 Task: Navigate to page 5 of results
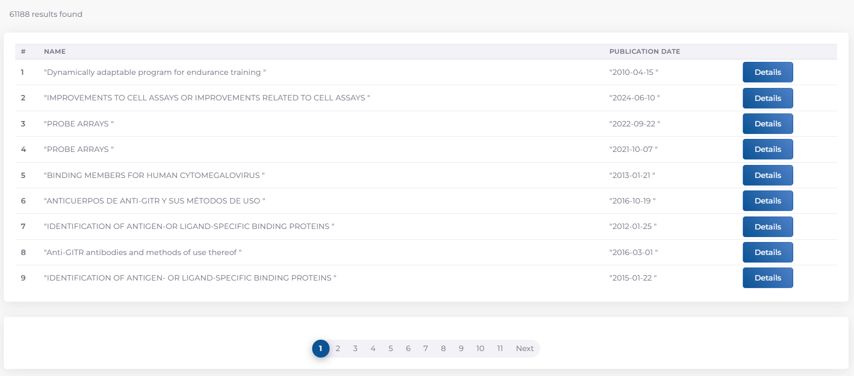pyautogui.click(x=390, y=348)
